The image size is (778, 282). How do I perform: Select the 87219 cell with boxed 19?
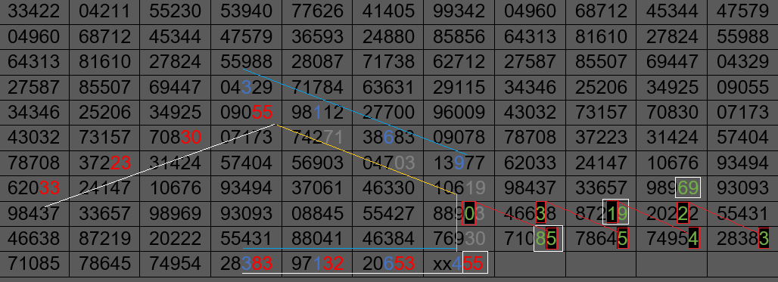601,214
